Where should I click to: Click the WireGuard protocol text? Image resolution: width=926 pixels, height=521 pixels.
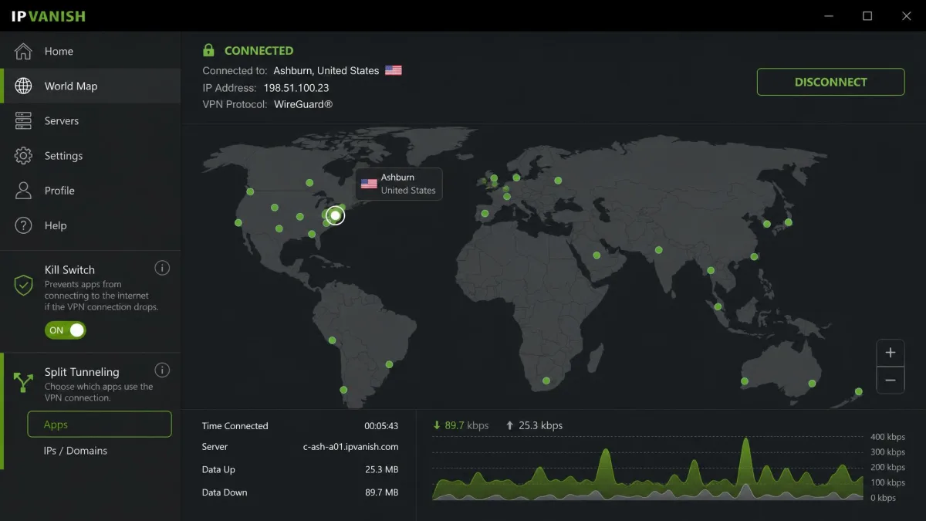click(x=303, y=104)
